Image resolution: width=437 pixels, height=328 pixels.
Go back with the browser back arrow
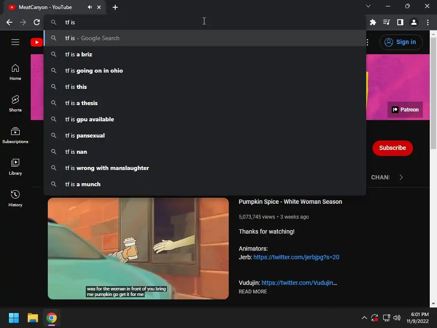[x=9, y=22]
